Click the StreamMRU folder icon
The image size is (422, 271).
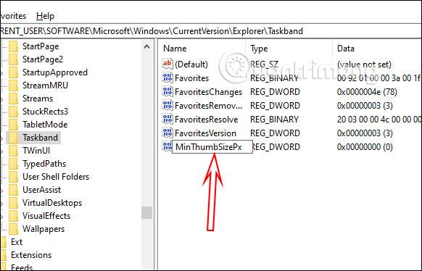13,86
